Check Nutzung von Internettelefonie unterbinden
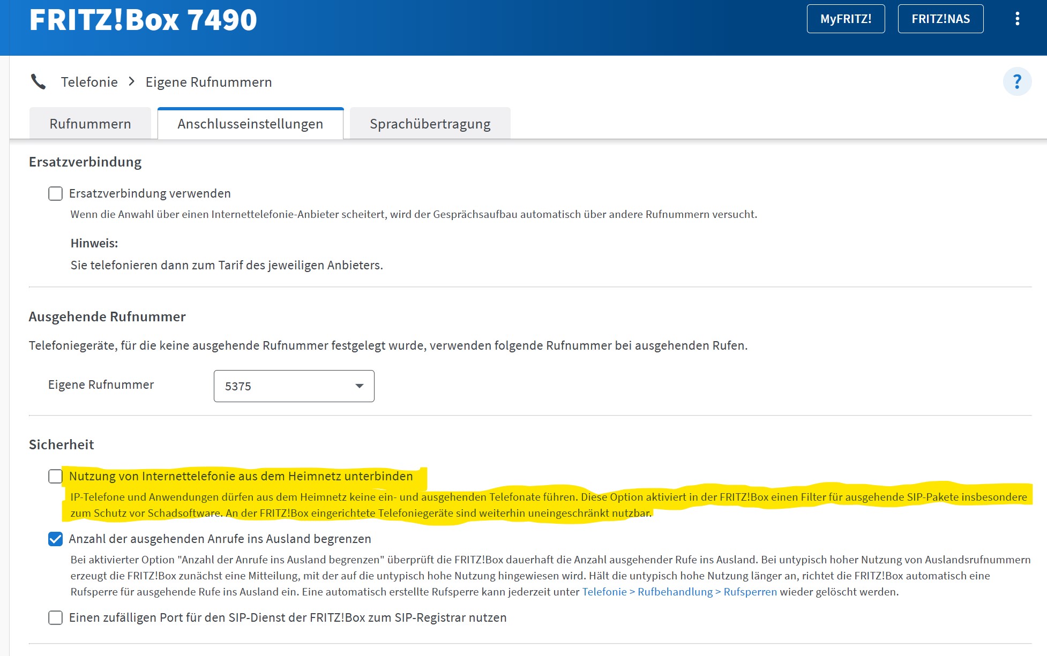The image size is (1047, 656). pyautogui.click(x=55, y=476)
